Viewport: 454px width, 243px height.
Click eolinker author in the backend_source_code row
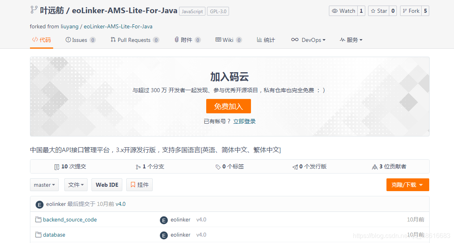(180, 219)
